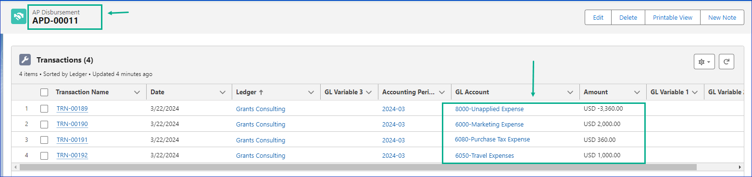Open 6050-Travel Expenses GL account
The image size is (752, 177).
pos(485,155)
